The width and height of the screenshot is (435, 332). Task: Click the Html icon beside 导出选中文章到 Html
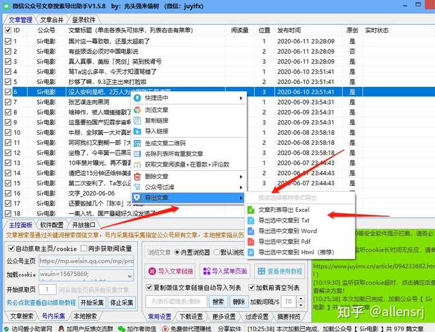(x=251, y=252)
